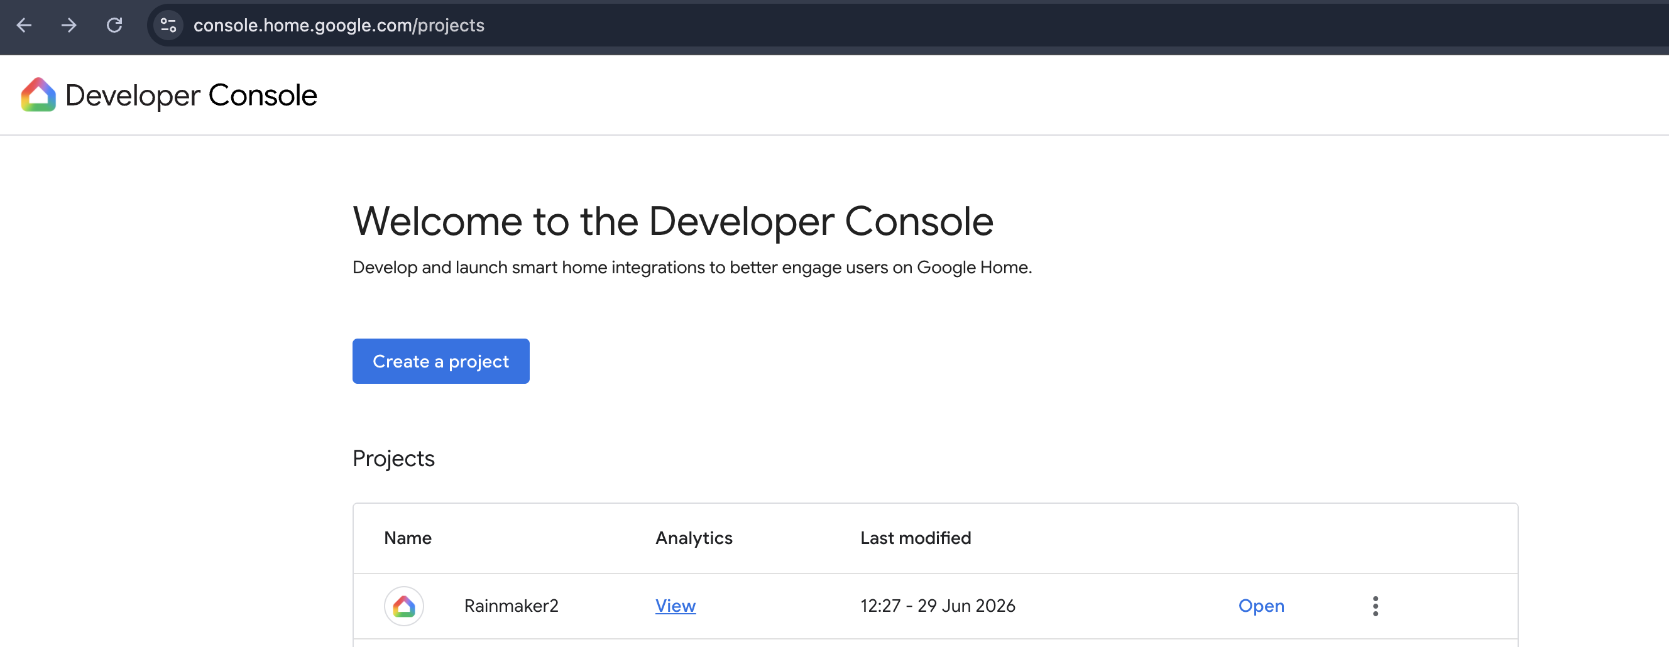
Task: Click the date 12:27 - 29 Jun 2026
Action: click(x=938, y=606)
